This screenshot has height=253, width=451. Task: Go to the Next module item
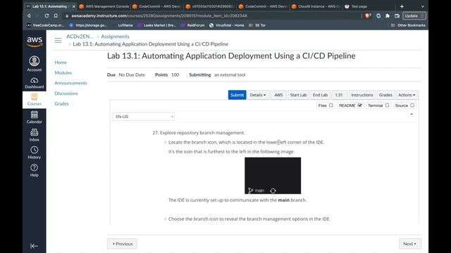tap(410, 244)
